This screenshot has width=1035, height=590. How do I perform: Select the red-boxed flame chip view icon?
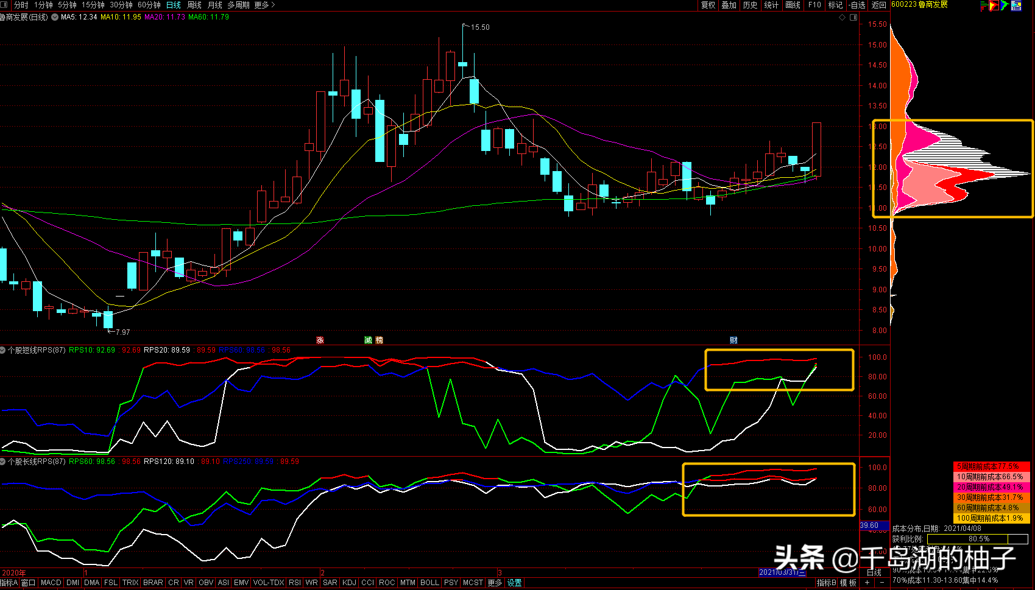tap(994, 5)
